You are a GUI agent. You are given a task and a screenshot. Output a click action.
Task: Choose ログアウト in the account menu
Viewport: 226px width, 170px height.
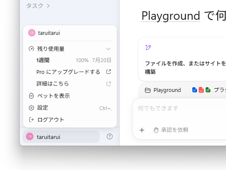point(70,120)
